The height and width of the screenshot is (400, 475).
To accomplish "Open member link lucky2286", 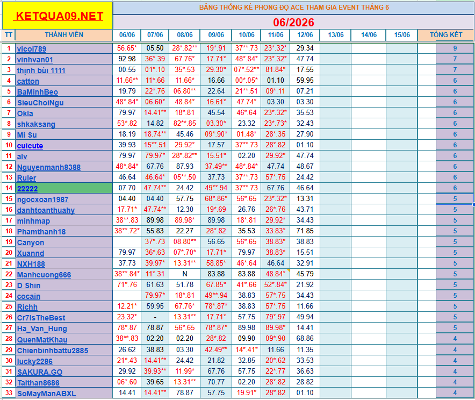I will click(x=34, y=361).
